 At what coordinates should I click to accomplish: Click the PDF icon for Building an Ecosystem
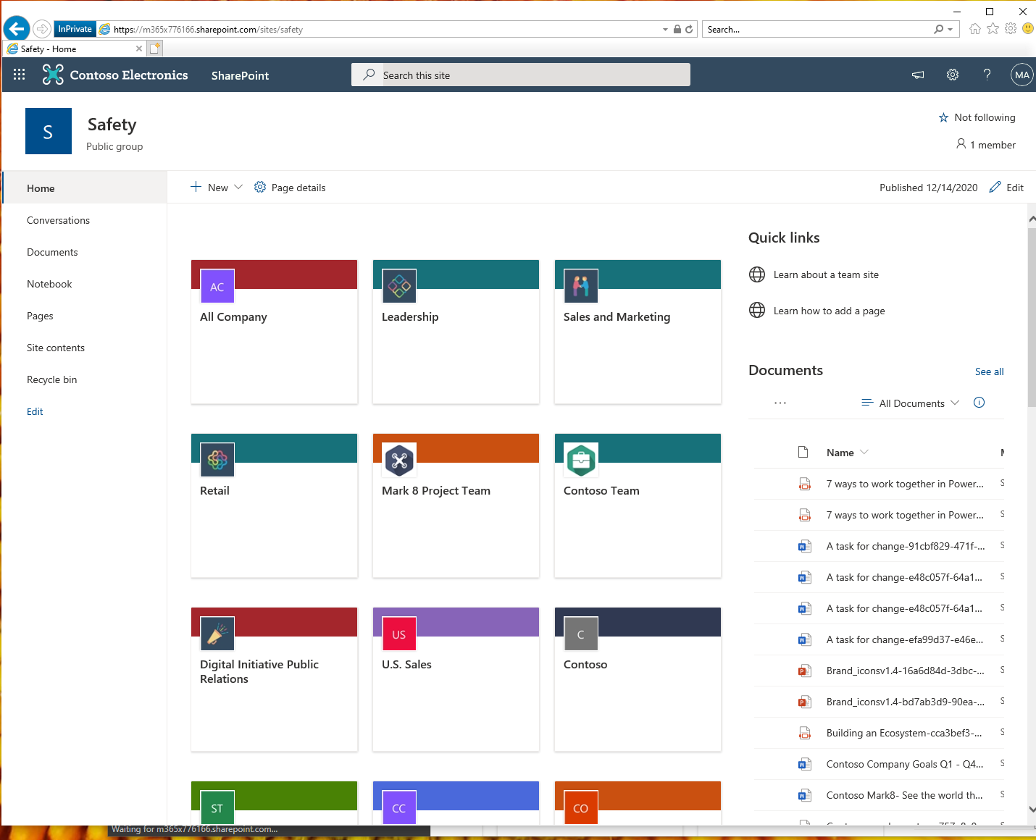click(x=805, y=732)
